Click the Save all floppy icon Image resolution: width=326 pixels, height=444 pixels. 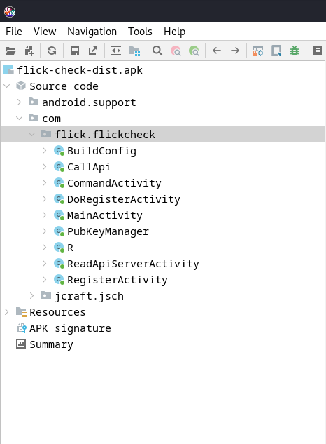(x=75, y=51)
